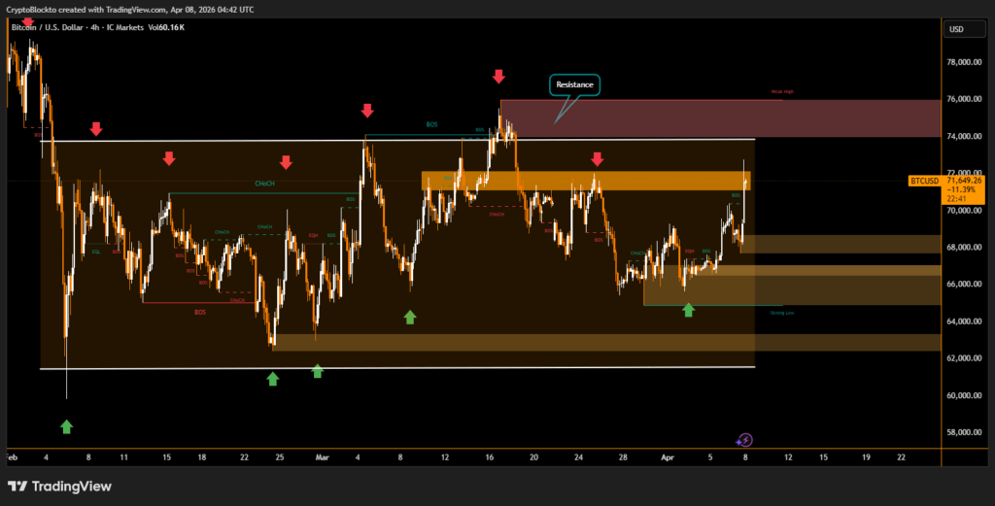Select the red arrow above the orange supply zone

click(x=597, y=158)
